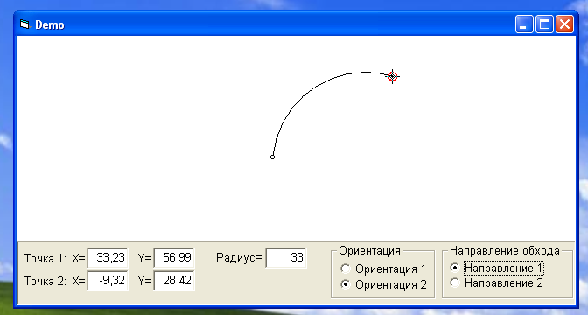This screenshot has width=588, height=315.
Task: Click the Точка 1 Y field showing 56,99
Action: pyautogui.click(x=174, y=257)
